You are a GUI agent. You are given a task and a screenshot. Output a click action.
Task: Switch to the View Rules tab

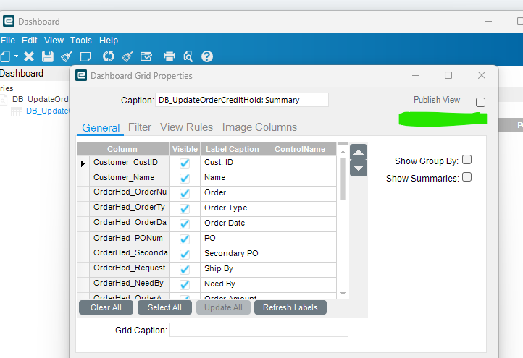click(x=186, y=127)
